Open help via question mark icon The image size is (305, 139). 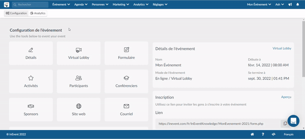point(263,134)
